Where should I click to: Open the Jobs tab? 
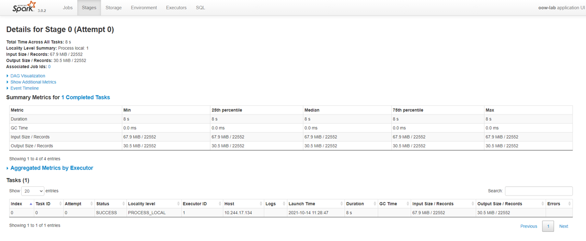tap(68, 8)
